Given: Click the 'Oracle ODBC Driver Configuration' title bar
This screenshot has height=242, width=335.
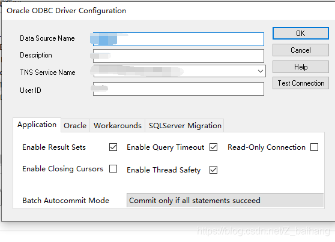Looking at the screenshot, I should (169, 11).
